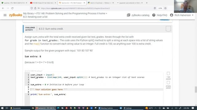Image resolution: width=197 pixels, height=110 pixels.
Task: Toggle reader view in address bar
Action: (x=155, y=8)
